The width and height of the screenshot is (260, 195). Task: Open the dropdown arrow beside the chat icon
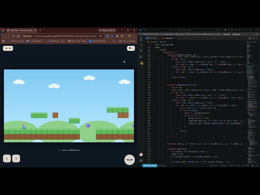click(x=221, y=30)
